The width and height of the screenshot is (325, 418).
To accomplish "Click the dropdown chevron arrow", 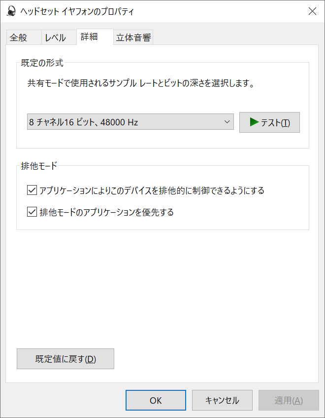I will [x=227, y=122].
